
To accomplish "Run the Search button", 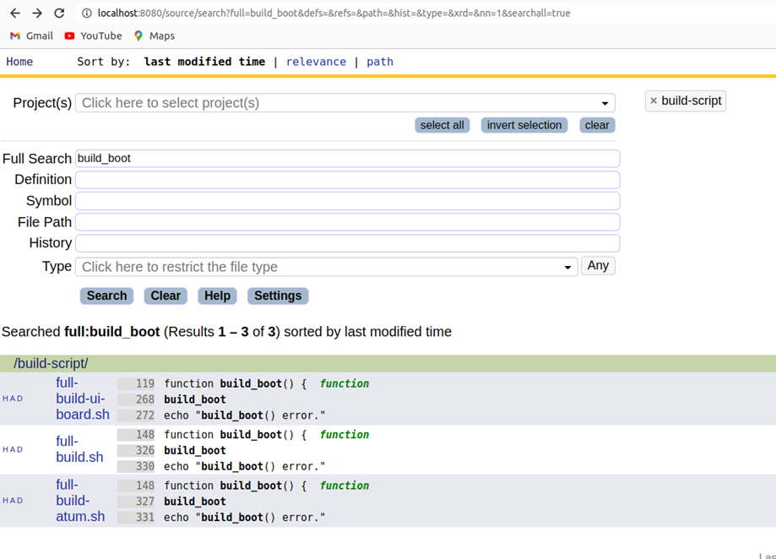I will pyautogui.click(x=106, y=296).
